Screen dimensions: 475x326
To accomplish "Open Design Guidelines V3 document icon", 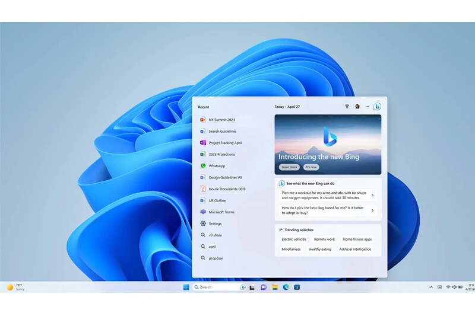I will point(203,177).
